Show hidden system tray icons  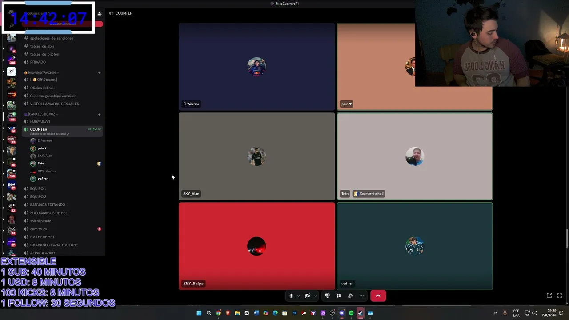[495, 313]
